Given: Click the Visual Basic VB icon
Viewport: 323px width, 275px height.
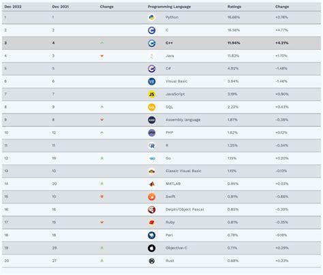Looking at the screenshot, I should (152, 81).
